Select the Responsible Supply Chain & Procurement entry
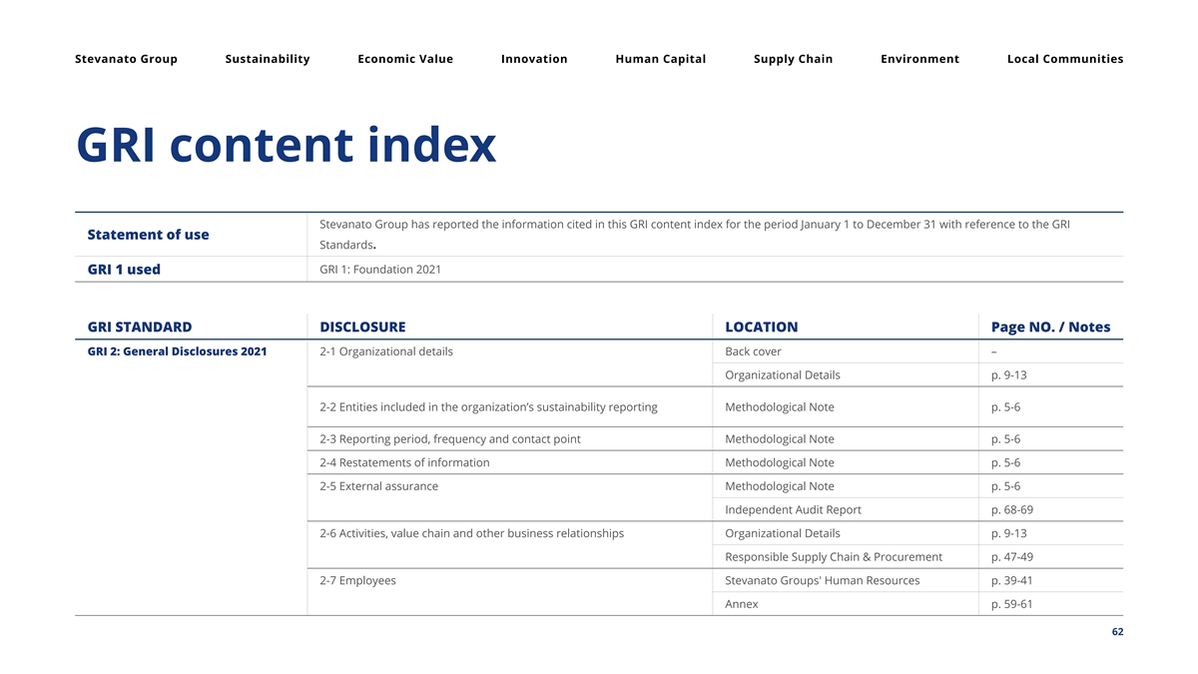1198x674 pixels. [834, 557]
